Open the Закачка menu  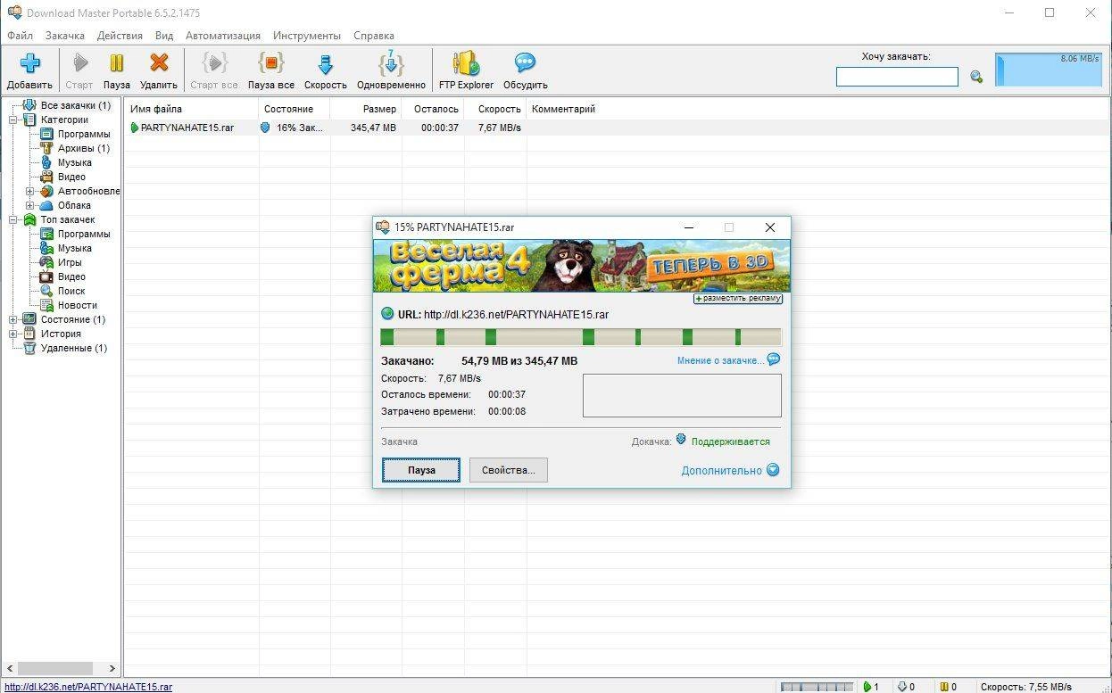coord(65,36)
